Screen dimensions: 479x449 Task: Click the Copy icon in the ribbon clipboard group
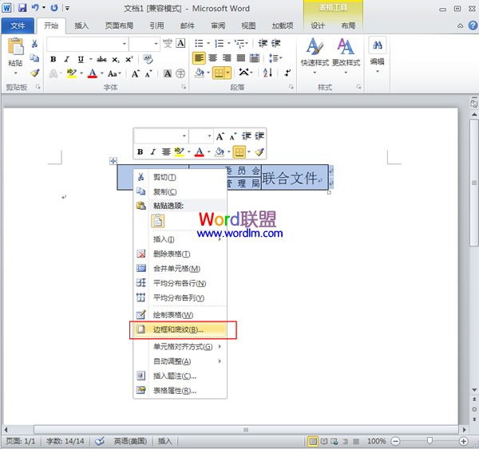click(34, 57)
